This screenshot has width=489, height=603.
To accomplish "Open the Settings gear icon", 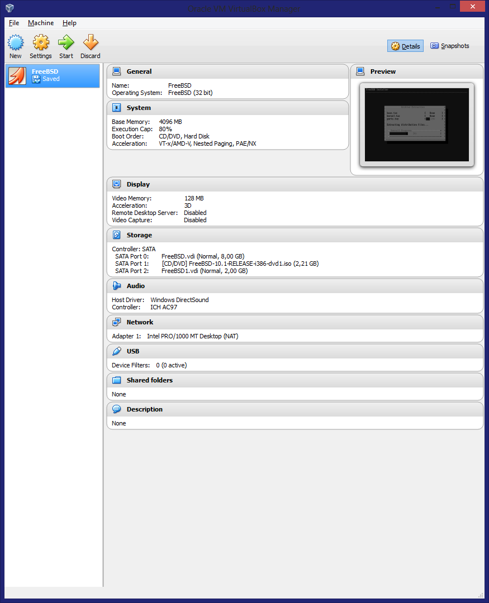I will click(40, 42).
